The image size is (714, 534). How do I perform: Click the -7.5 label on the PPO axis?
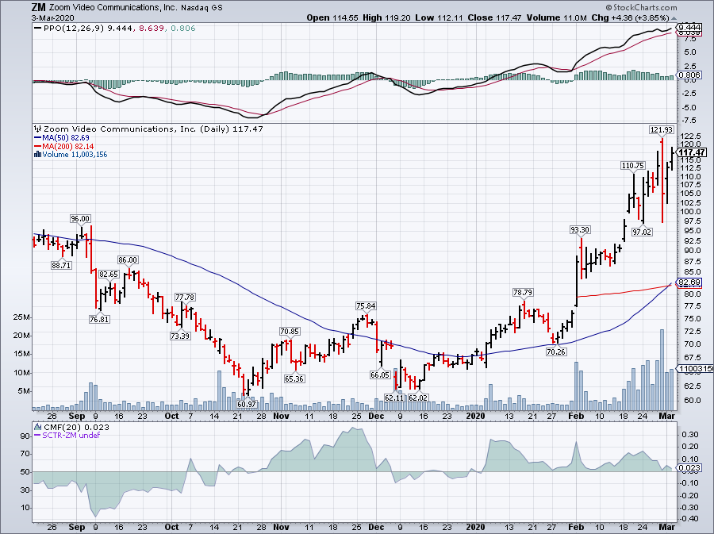(x=689, y=120)
